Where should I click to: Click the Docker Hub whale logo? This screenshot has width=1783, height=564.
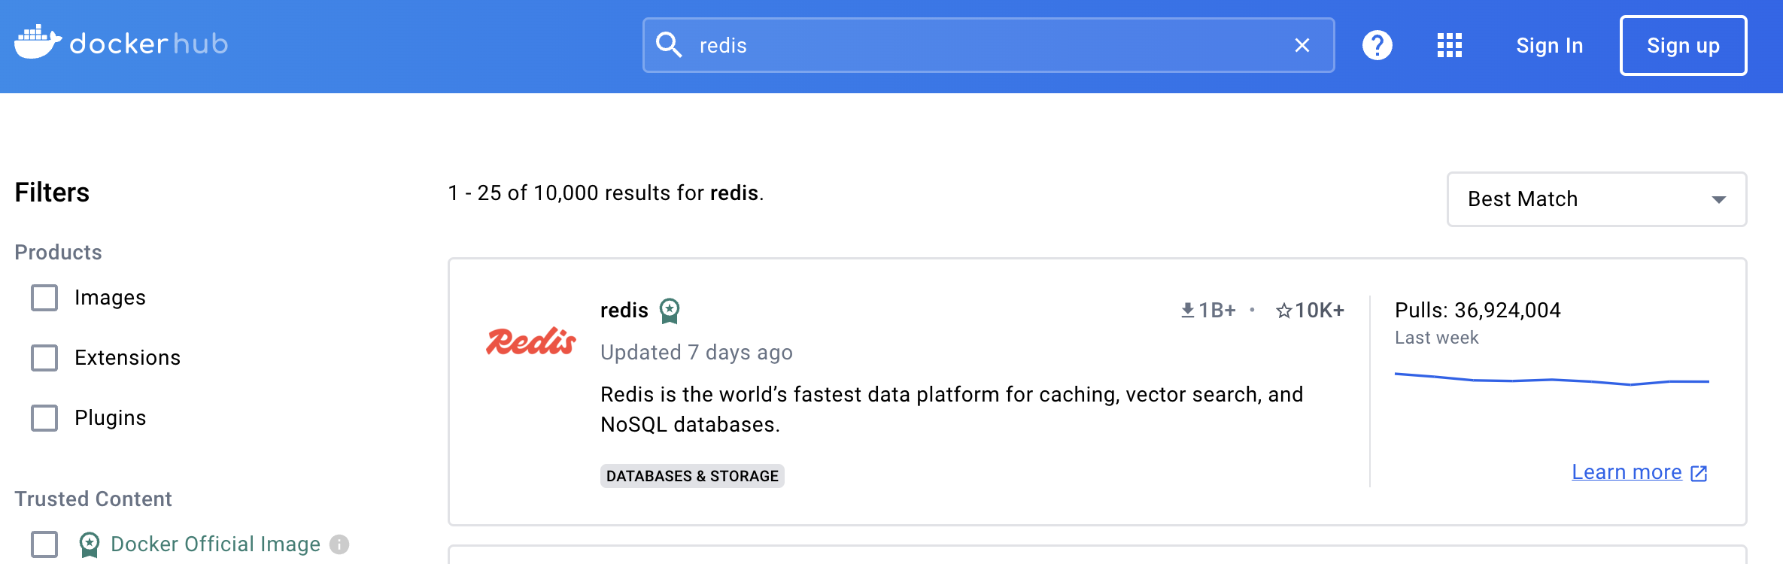click(x=38, y=42)
